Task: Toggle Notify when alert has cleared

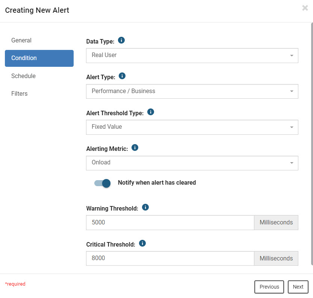Action: 103,183
